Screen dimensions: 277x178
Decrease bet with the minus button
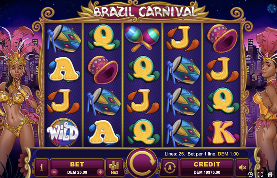(55, 172)
